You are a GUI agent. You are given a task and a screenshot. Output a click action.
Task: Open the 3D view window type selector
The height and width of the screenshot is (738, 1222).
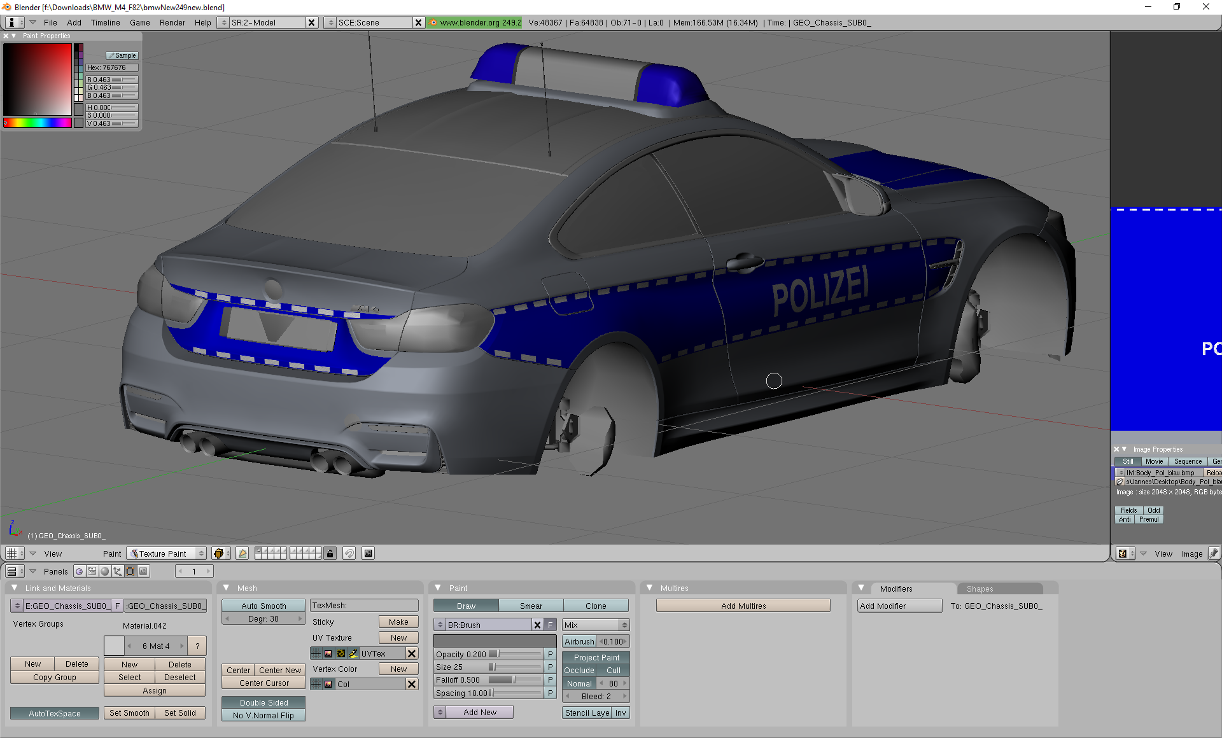14,553
